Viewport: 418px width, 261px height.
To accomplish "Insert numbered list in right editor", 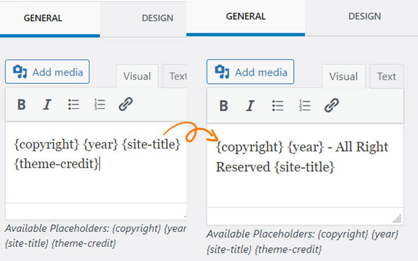I will coord(305,106).
